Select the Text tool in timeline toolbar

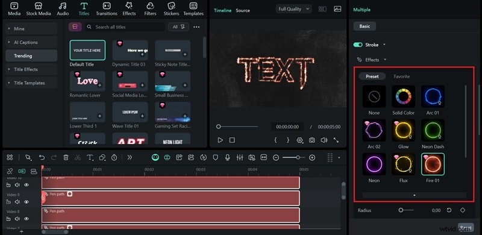pos(90,157)
